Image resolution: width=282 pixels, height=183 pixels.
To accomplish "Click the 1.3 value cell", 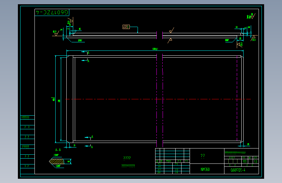I will point(256,162).
